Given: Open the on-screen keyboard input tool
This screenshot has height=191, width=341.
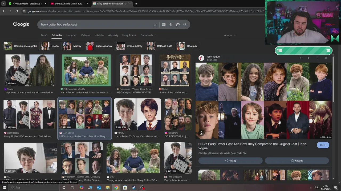Looking at the screenshot, I should click(164, 24).
